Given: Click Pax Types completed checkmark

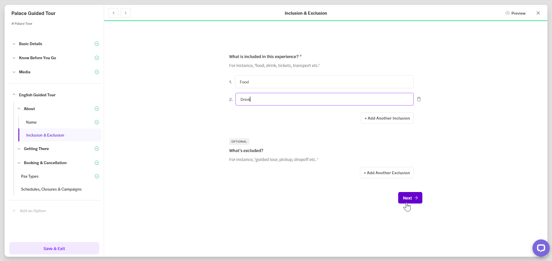Looking at the screenshot, I should click(x=97, y=176).
